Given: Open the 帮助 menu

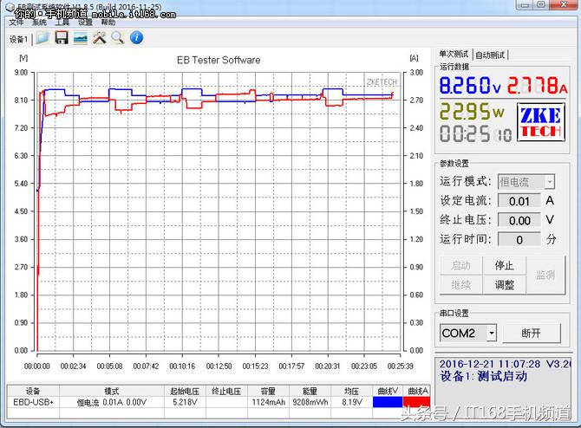Looking at the screenshot, I should click(x=108, y=23).
